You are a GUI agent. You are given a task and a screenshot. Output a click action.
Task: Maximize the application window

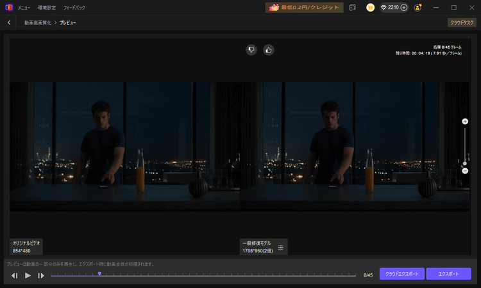pos(453,7)
